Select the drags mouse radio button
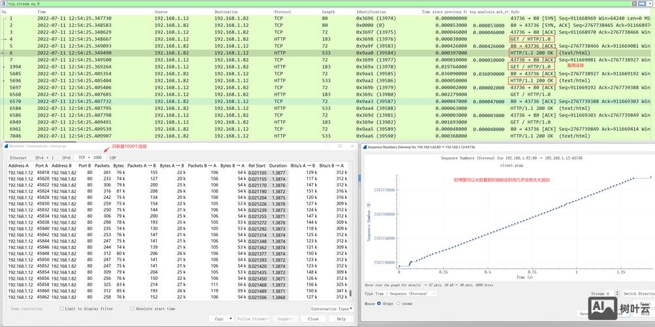This screenshot has width=655, height=327. 380,303
